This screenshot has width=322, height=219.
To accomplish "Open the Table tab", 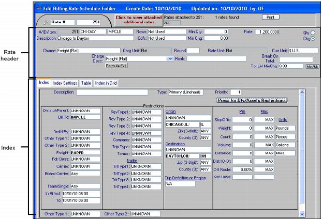I will pyautogui.click(x=86, y=83).
